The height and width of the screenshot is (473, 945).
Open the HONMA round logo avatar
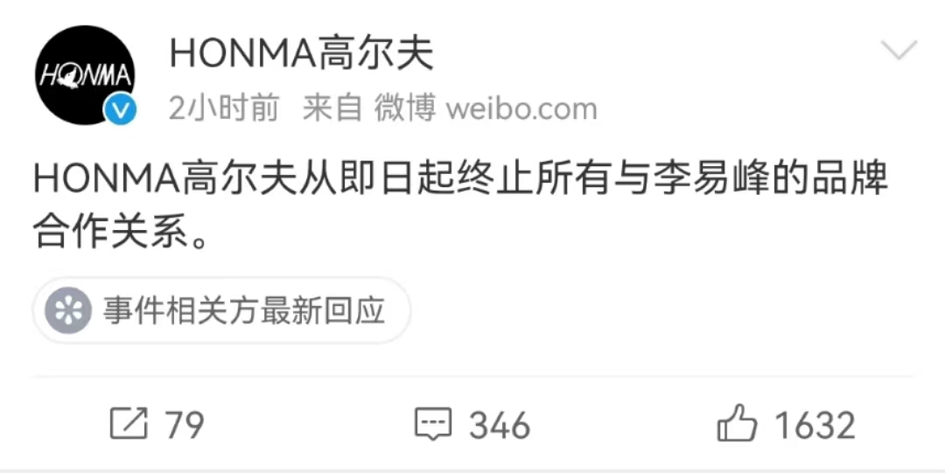click(84, 74)
